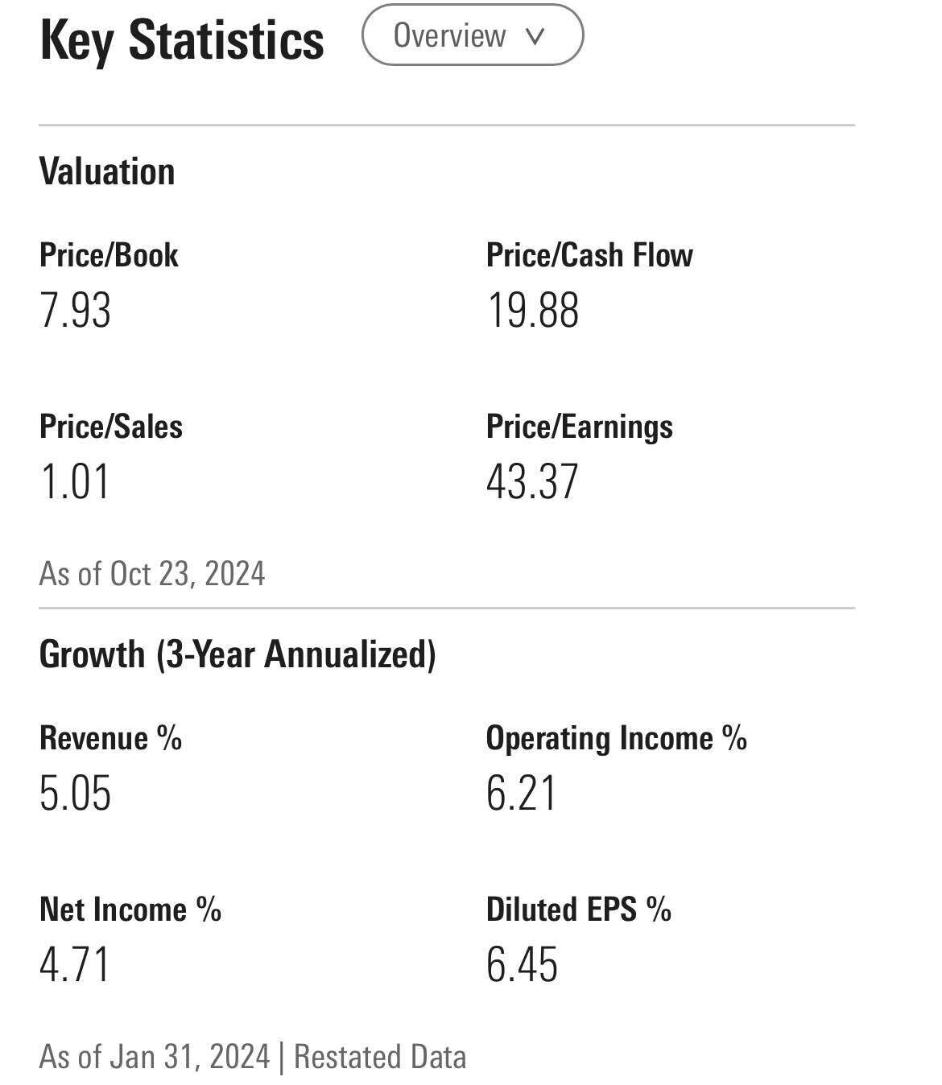This screenshot has width=942, height=1085.
Task: Select the 1.01 Price/Sales value
Action: point(75,482)
